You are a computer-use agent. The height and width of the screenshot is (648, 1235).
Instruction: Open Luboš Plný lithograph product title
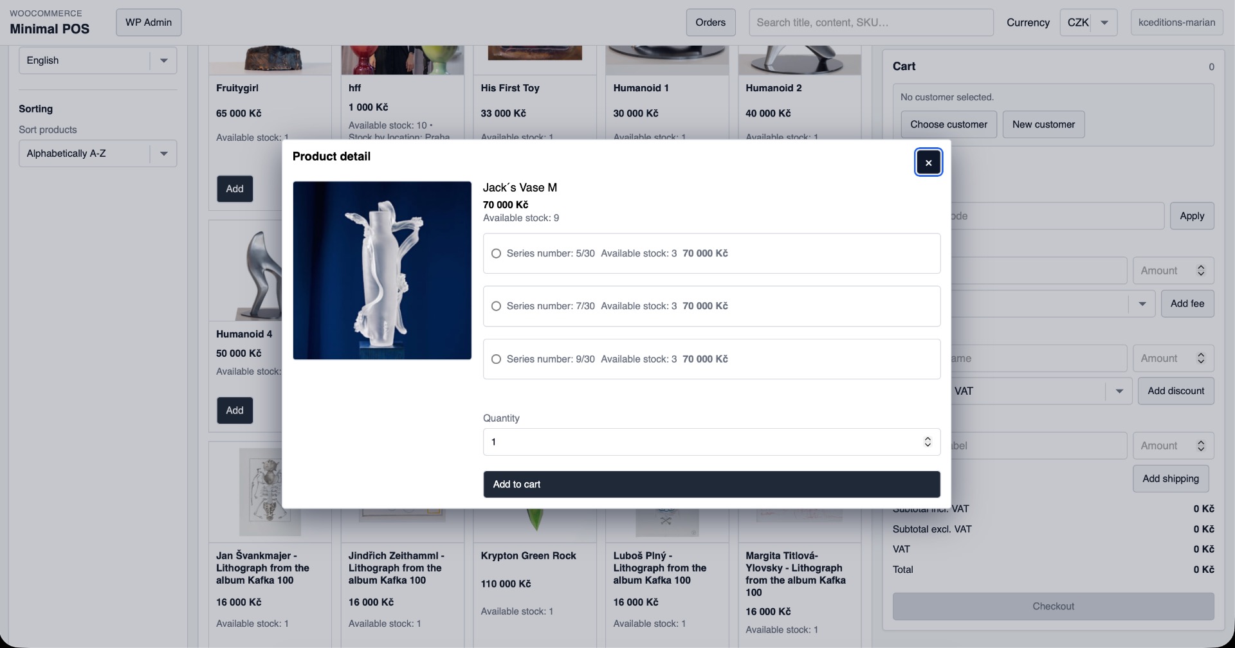tap(660, 568)
